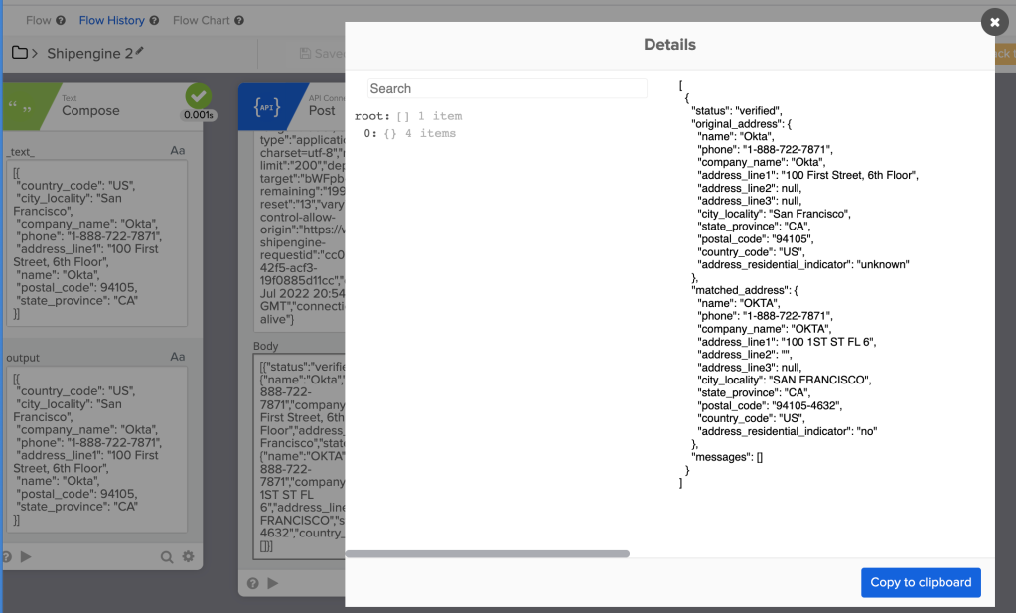The height and width of the screenshot is (613, 1016).
Task: Open help beside Flow History tab
Action: 155,20
